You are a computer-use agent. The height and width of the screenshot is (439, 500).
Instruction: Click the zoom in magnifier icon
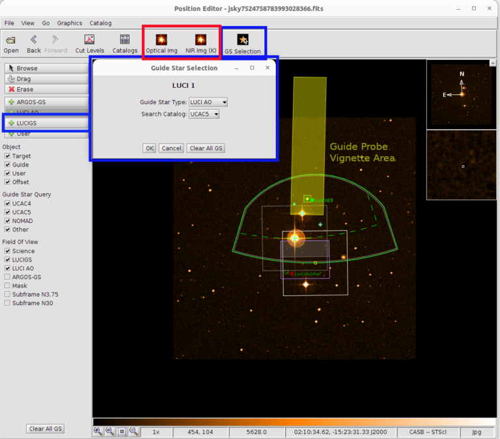(98, 431)
